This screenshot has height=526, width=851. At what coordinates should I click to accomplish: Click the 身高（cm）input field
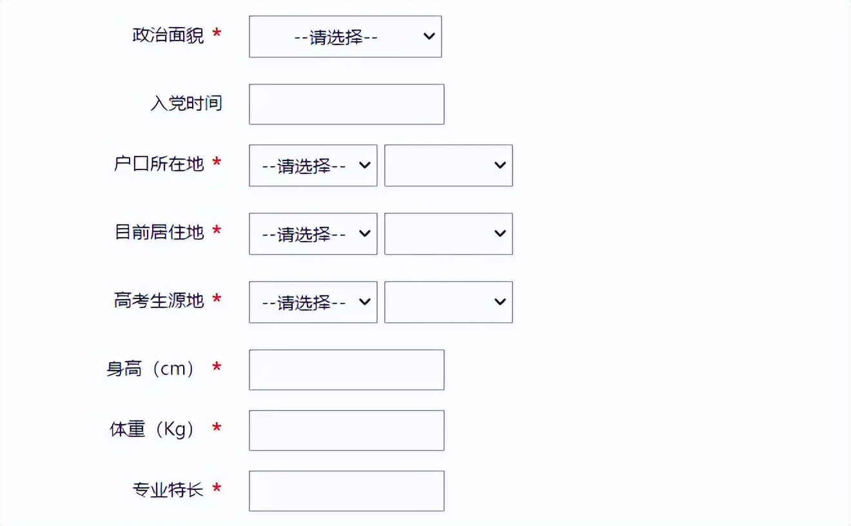click(x=346, y=369)
